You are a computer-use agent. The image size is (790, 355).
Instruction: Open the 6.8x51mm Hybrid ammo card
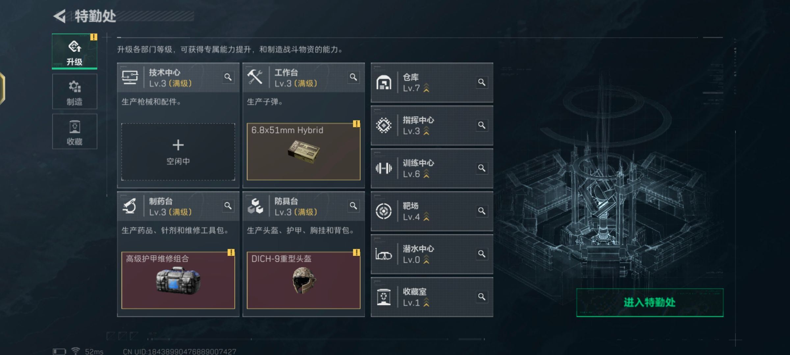pyautogui.click(x=303, y=152)
